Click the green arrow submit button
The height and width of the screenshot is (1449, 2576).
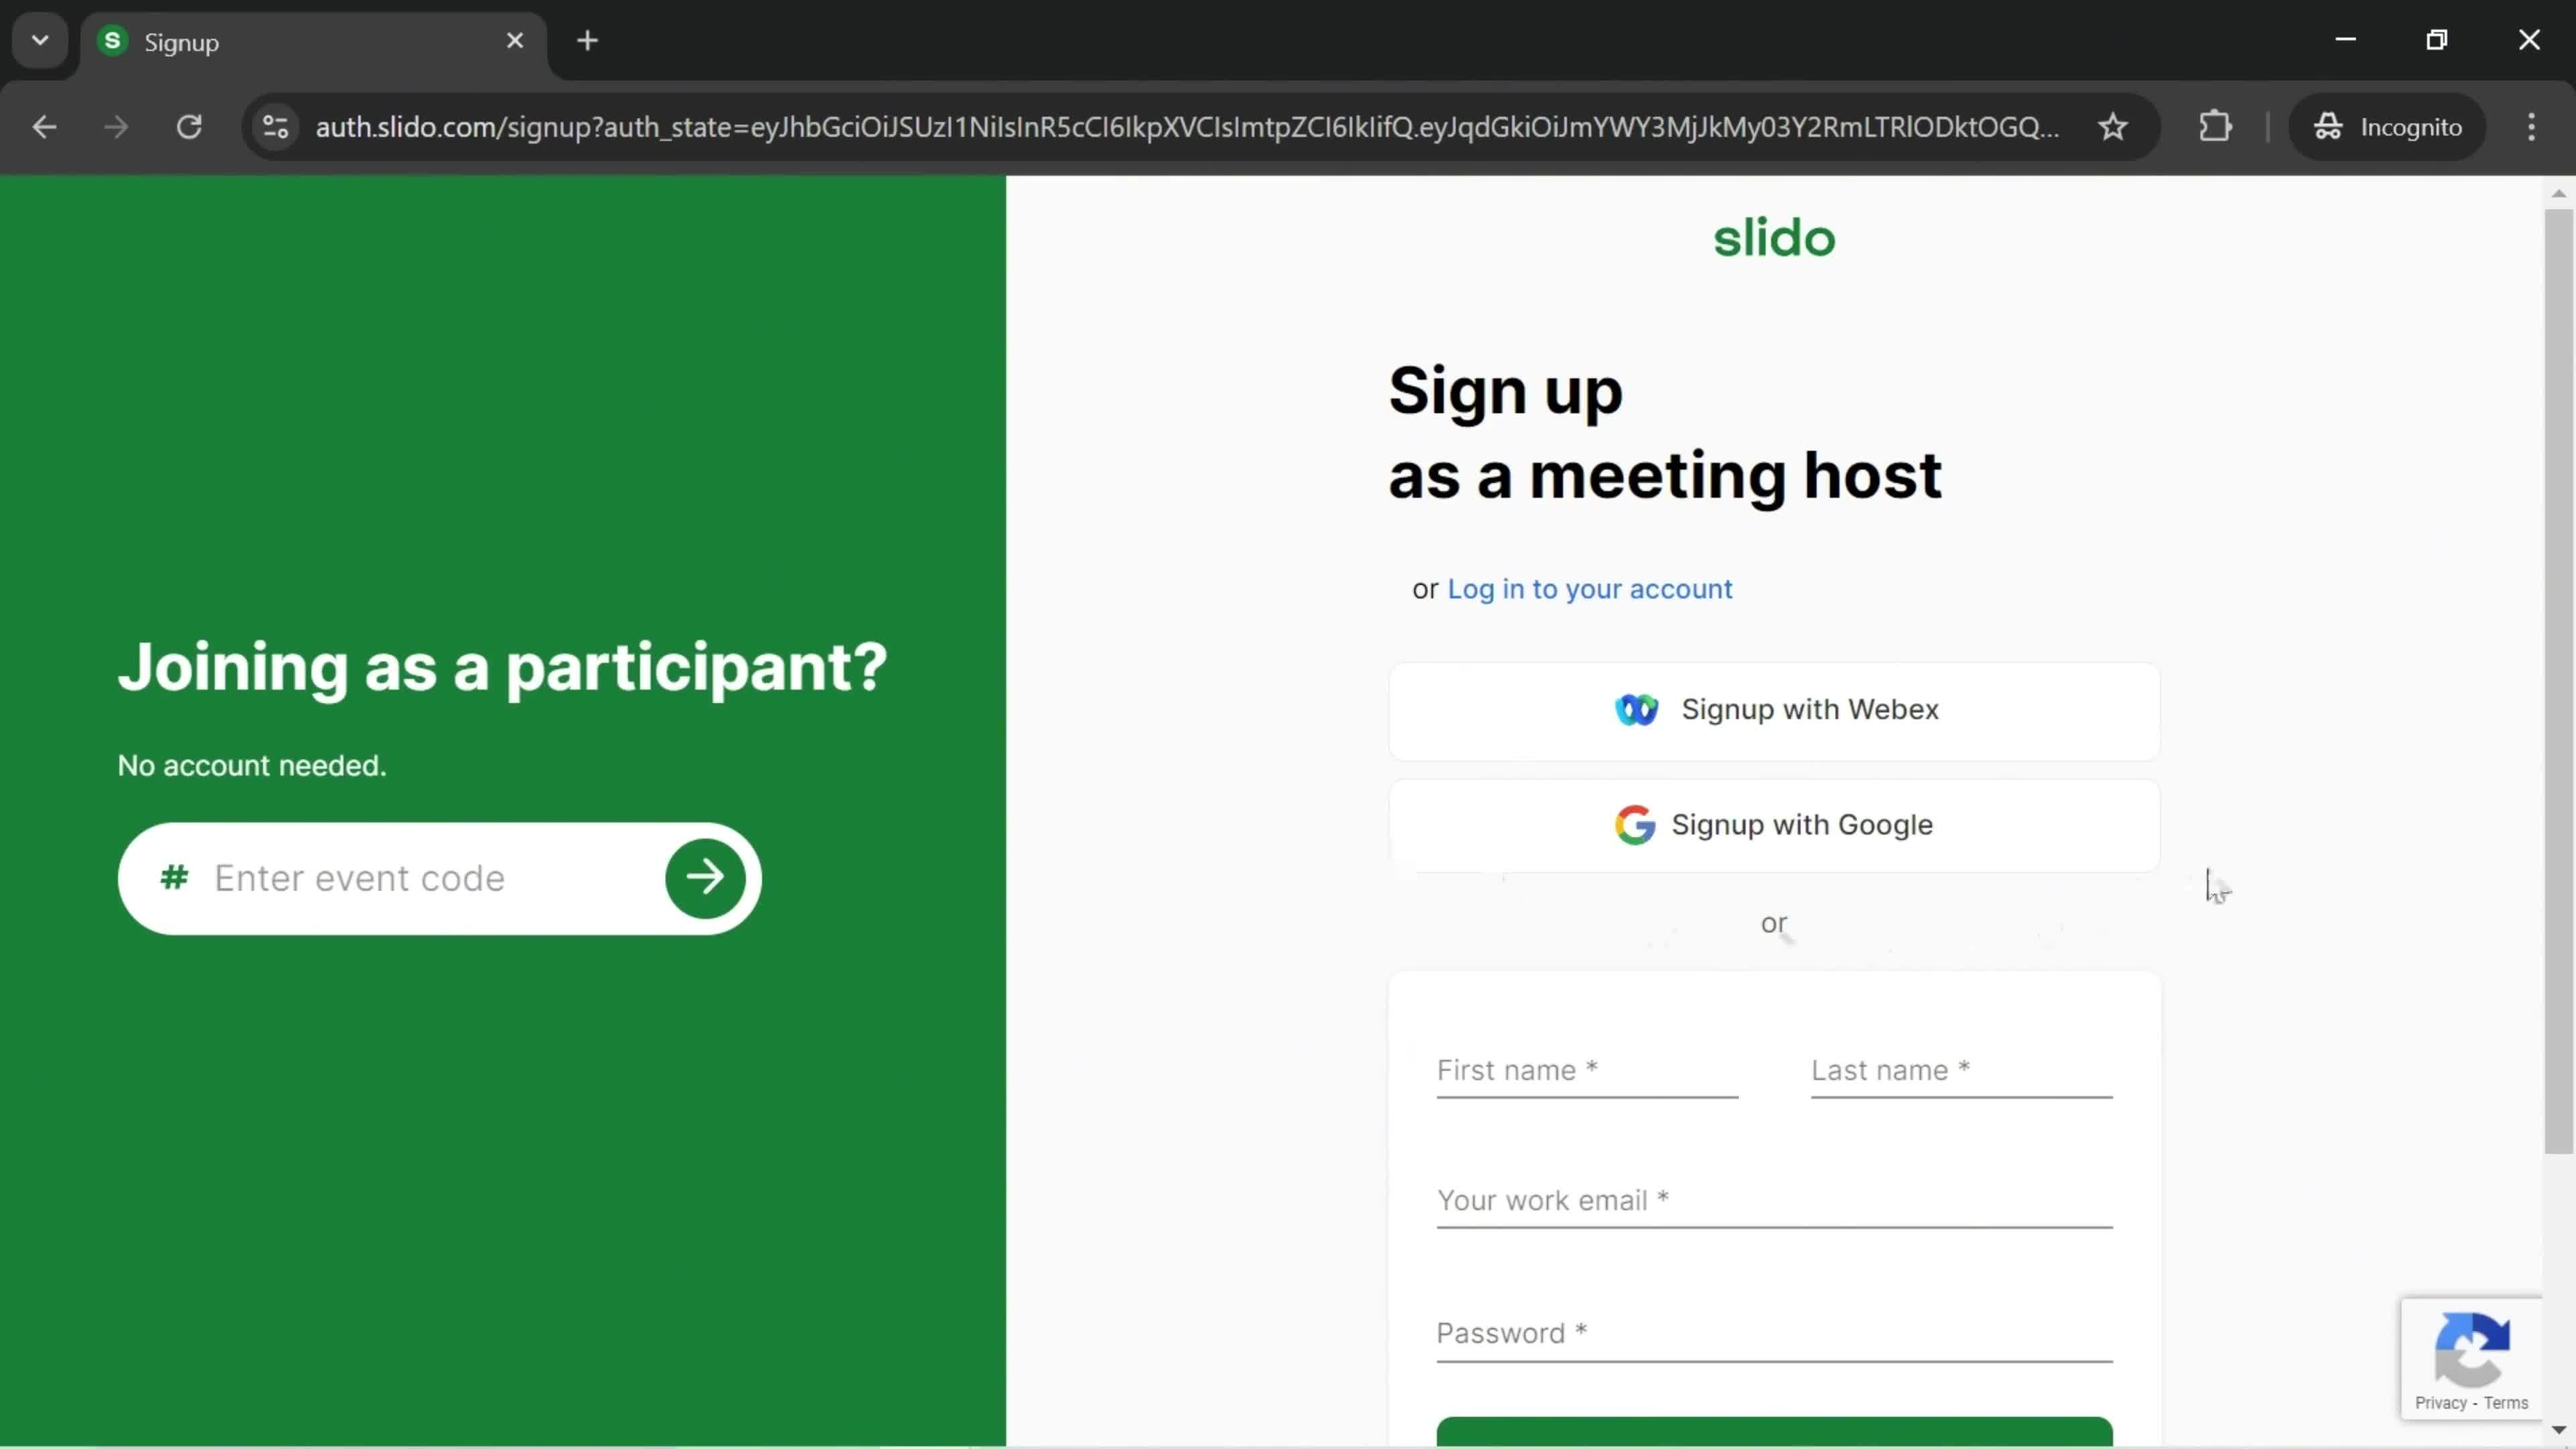[704, 877]
